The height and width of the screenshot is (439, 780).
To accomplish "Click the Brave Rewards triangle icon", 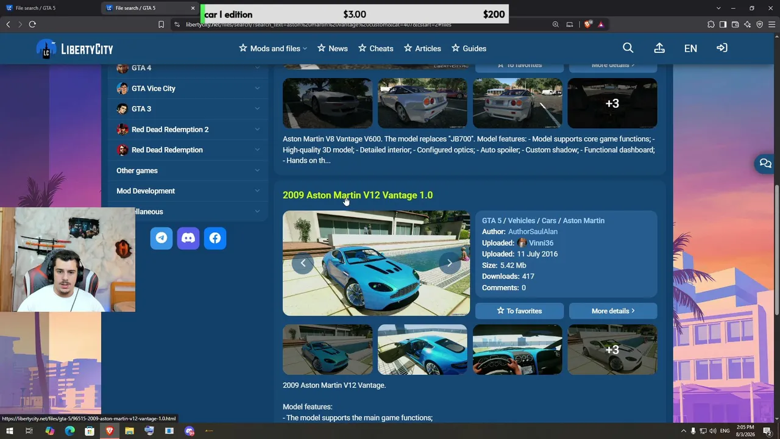I will click(601, 24).
